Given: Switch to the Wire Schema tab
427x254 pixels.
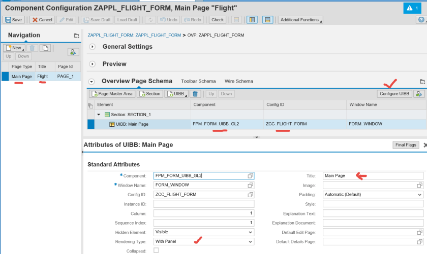Looking at the screenshot, I should pos(238,81).
